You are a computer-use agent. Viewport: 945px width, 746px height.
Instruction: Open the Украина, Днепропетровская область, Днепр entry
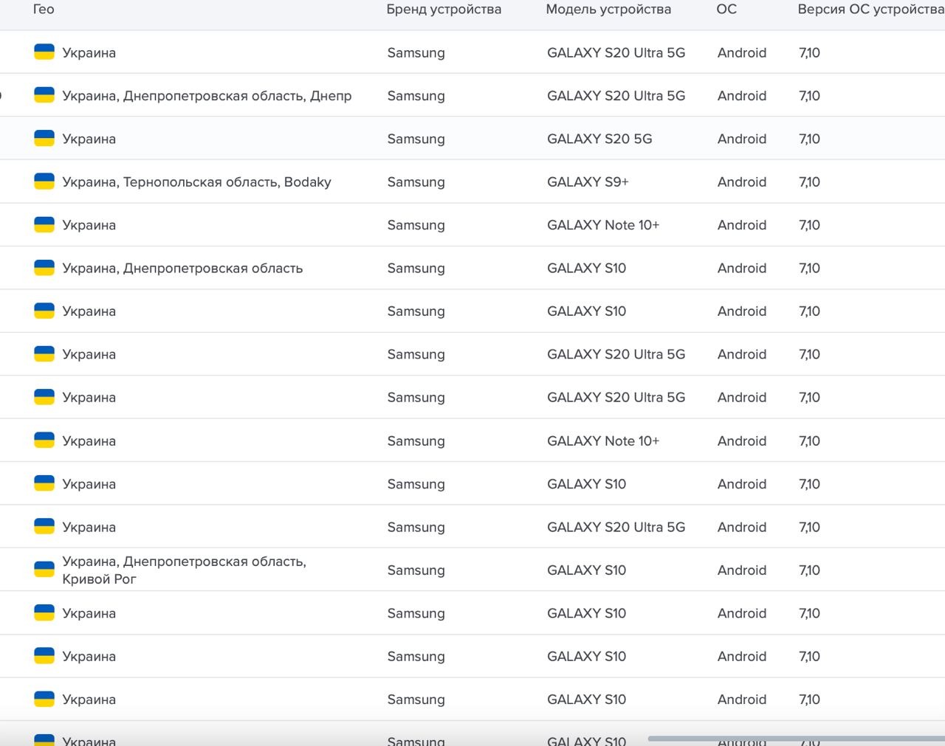click(207, 96)
